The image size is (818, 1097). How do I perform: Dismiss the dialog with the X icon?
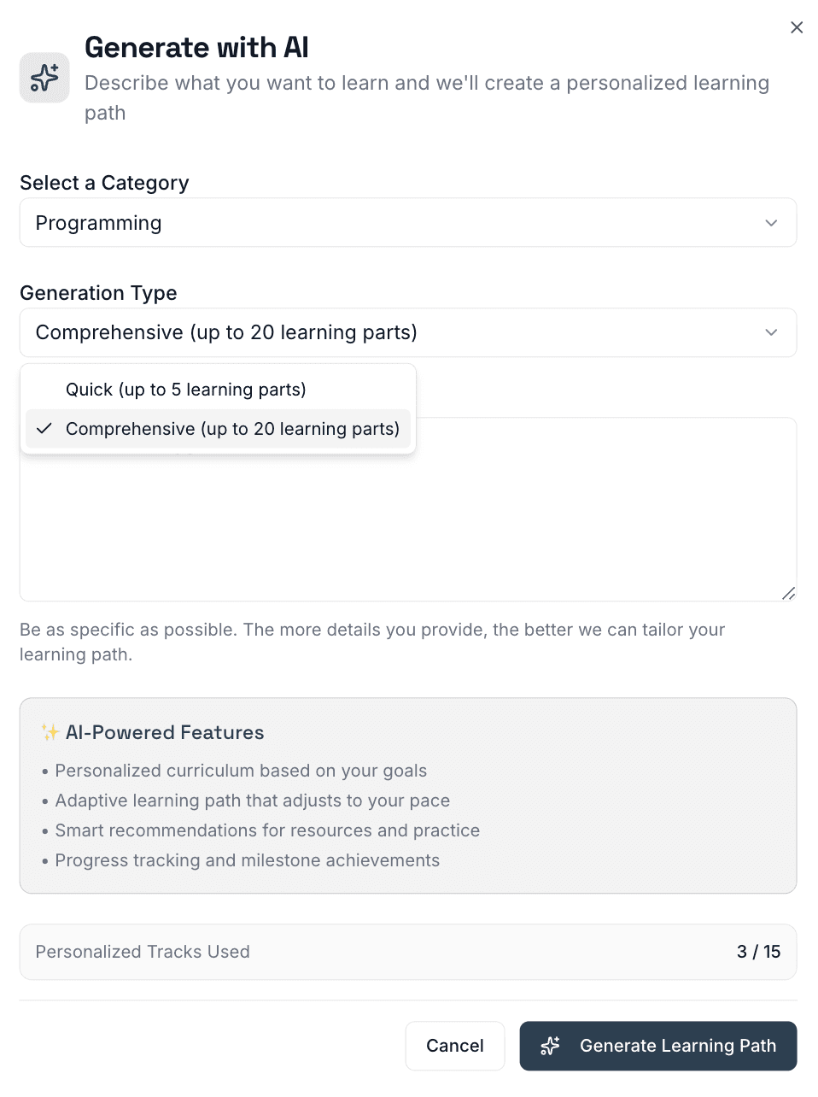797,27
